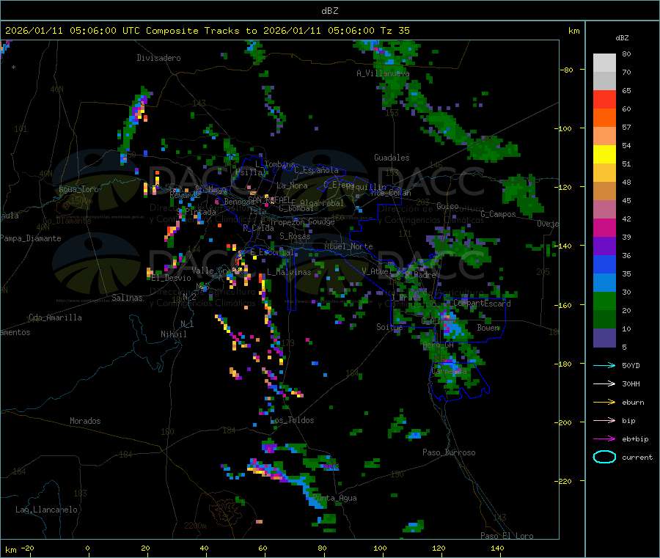Click the 'eb+bip' legend label
This screenshot has width=660, height=558.
(x=635, y=439)
